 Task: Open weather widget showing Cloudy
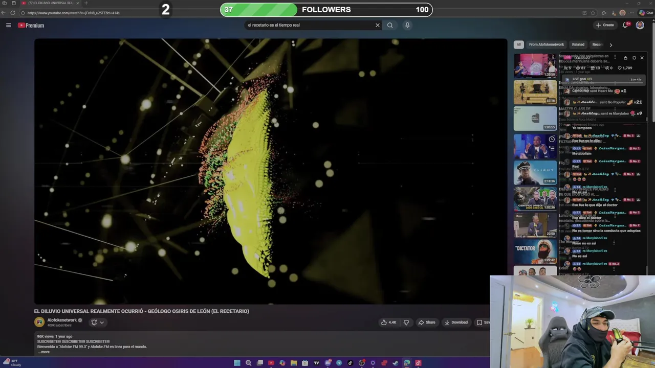(x=12, y=362)
